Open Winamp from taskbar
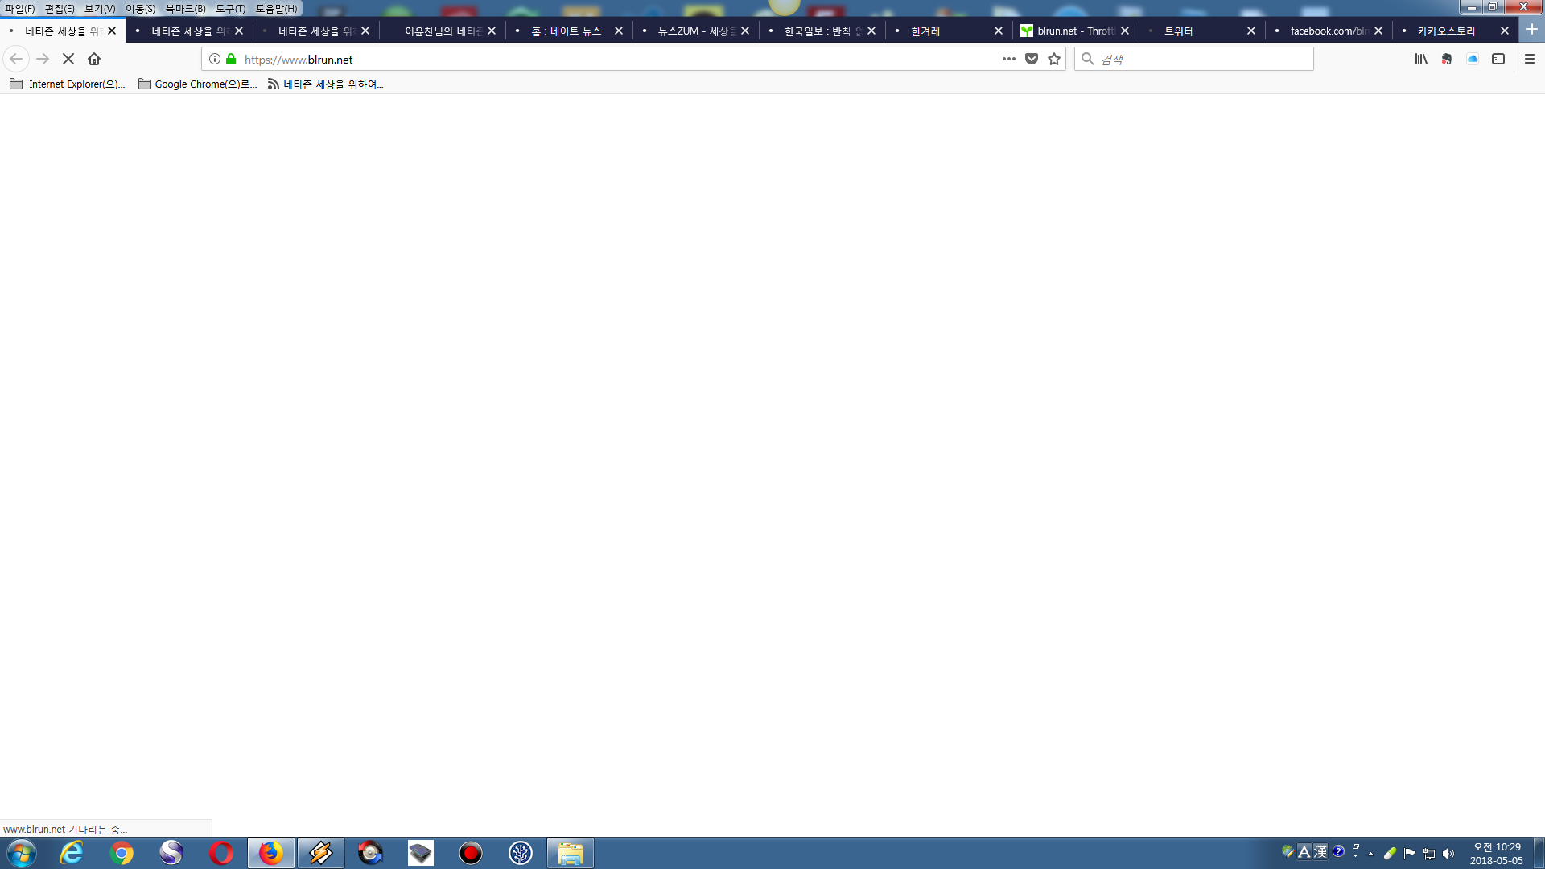The image size is (1545, 869). point(321,853)
